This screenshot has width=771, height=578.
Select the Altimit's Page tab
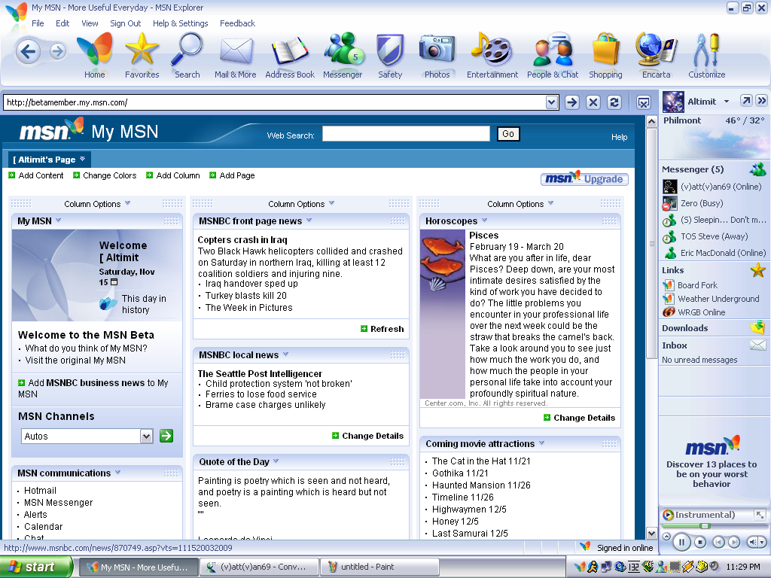[49, 160]
